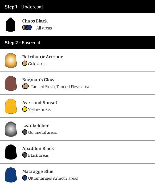Image resolution: width=155 pixels, height=186 pixels.
Task: Click the Leadbelcher metallic paint pot
Action: (11, 129)
